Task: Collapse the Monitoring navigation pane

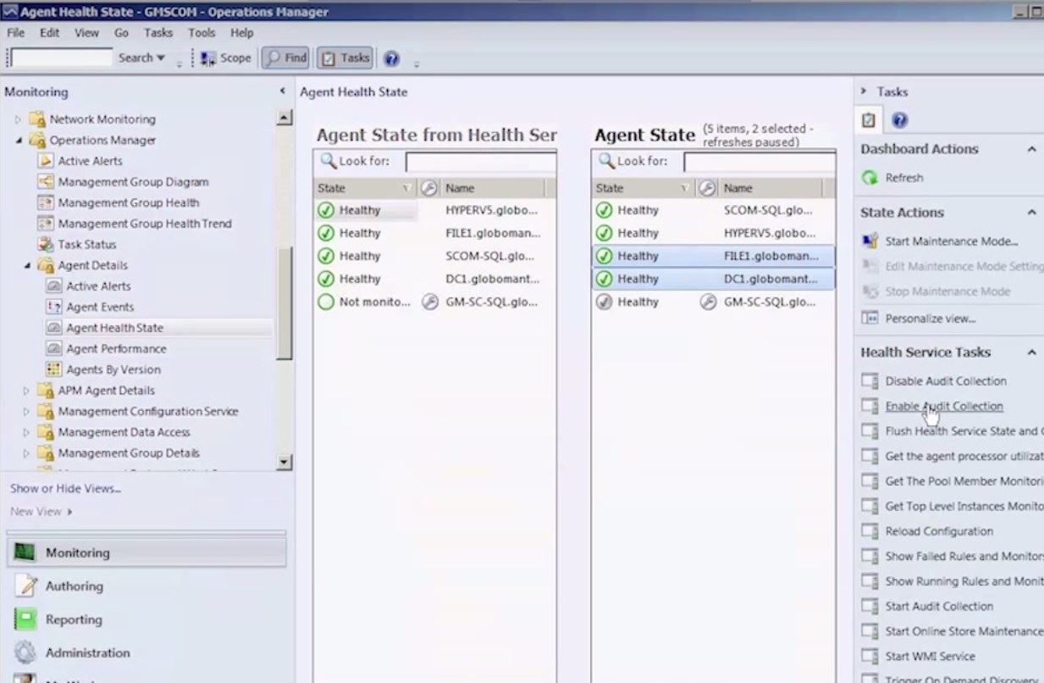Action: pyautogui.click(x=282, y=91)
